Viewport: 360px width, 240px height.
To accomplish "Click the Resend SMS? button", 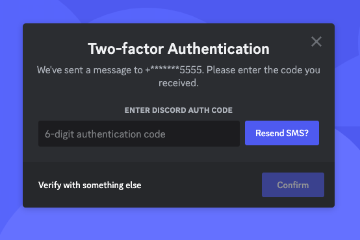I will (282, 133).
